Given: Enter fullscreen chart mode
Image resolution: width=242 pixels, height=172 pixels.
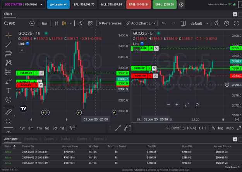Looking at the screenshot, I should tap(236, 24).
